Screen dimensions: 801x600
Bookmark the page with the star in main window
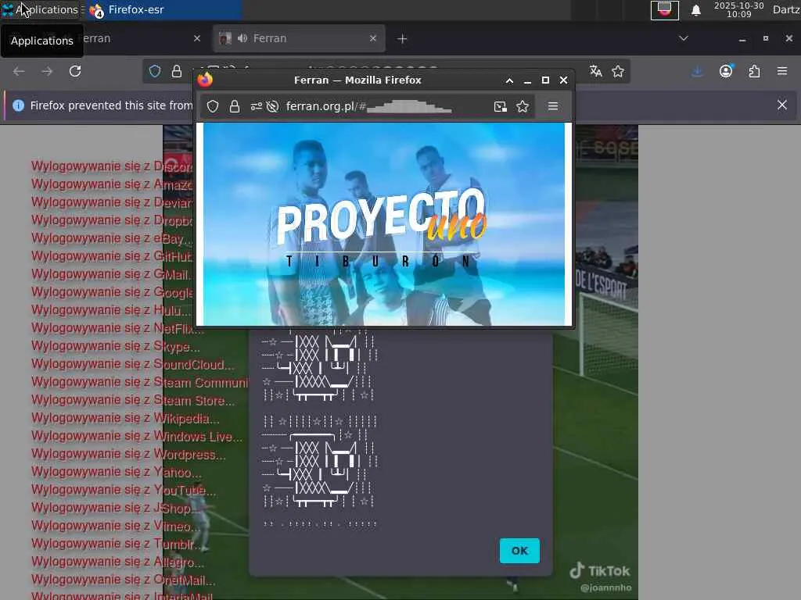click(618, 71)
